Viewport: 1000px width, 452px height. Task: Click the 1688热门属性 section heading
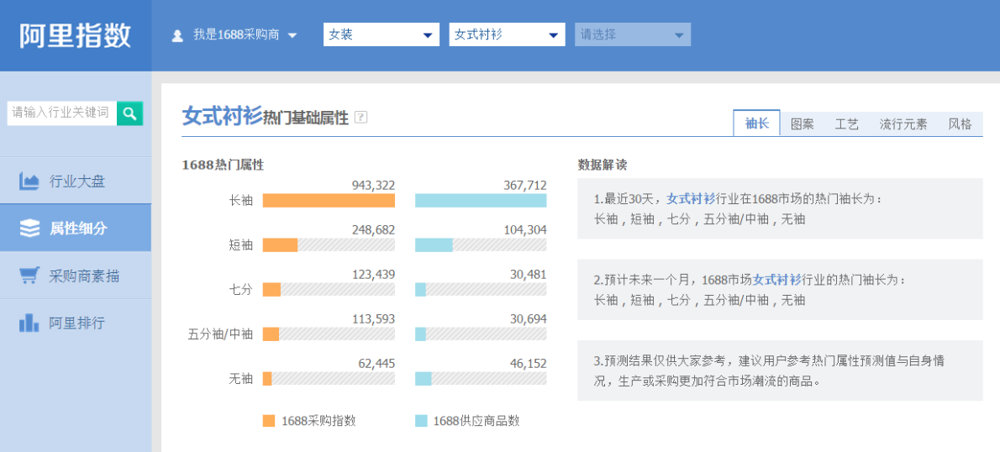click(223, 165)
